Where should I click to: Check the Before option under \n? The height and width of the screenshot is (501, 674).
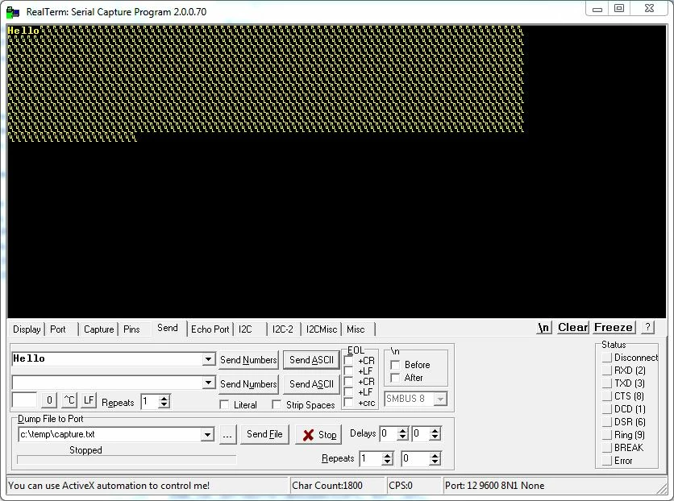pyautogui.click(x=395, y=365)
